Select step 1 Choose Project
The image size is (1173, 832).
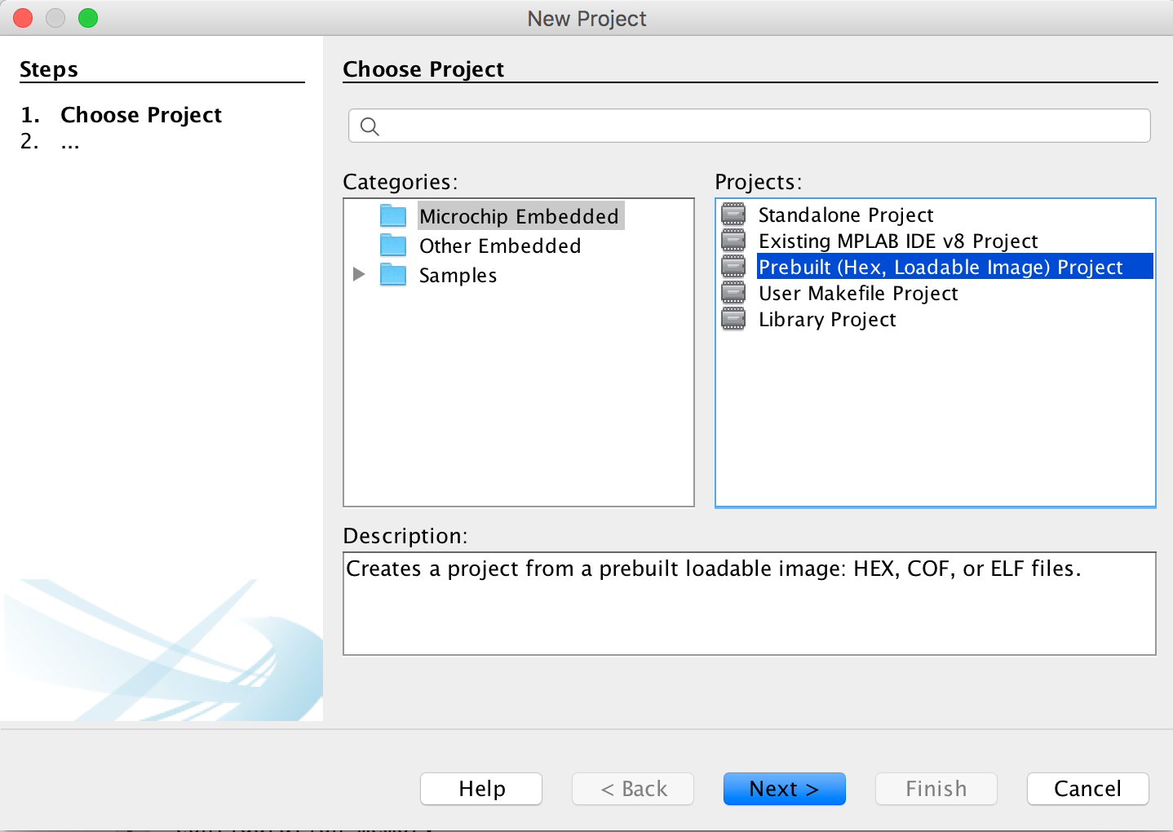pyautogui.click(x=140, y=115)
